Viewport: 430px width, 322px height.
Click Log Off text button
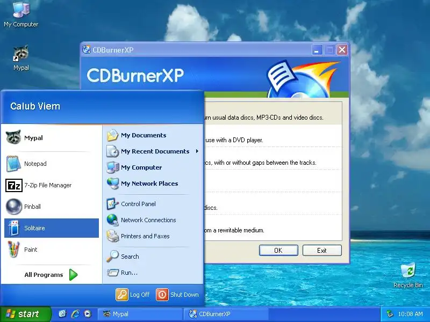(140, 295)
